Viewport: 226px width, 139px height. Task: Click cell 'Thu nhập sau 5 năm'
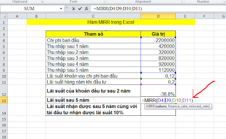pyautogui.click(x=93, y=70)
